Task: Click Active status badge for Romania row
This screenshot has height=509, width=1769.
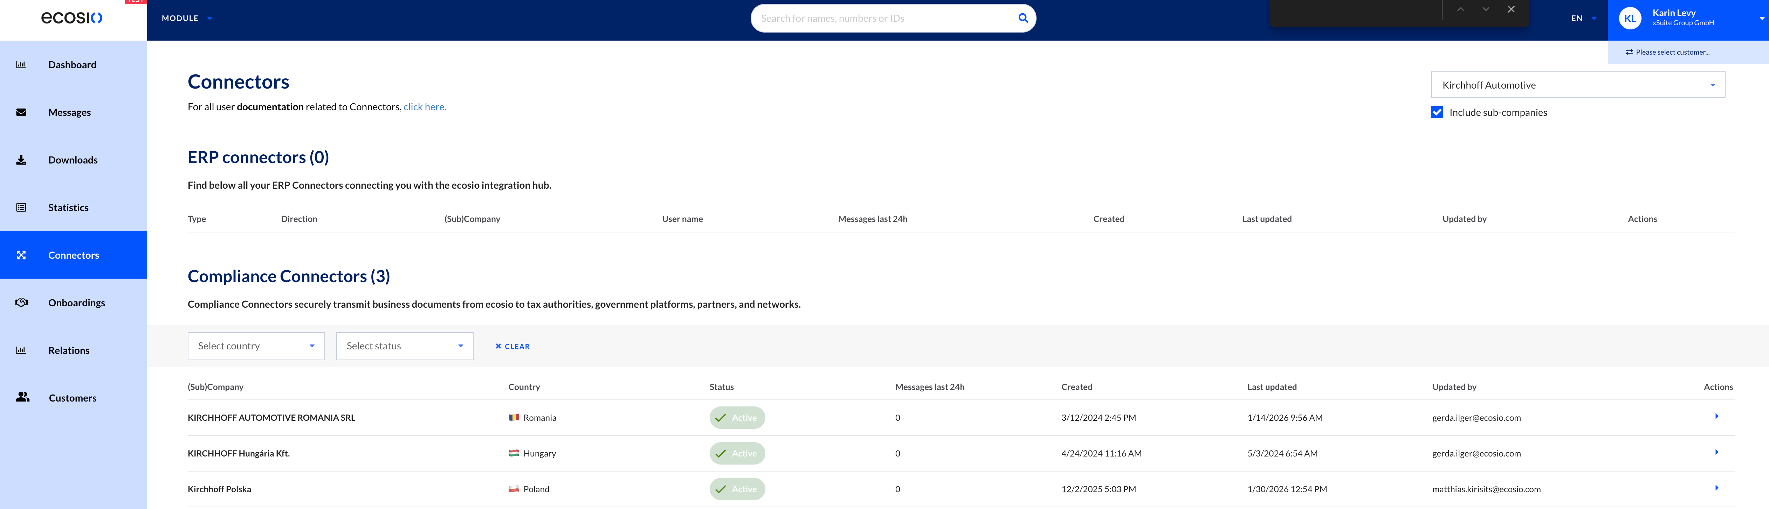Action: (737, 418)
